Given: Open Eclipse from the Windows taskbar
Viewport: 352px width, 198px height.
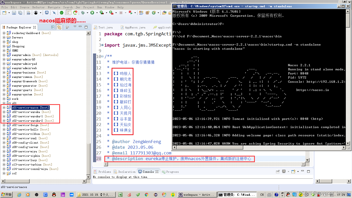Looking at the screenshot, I should [x=197, y=195].
